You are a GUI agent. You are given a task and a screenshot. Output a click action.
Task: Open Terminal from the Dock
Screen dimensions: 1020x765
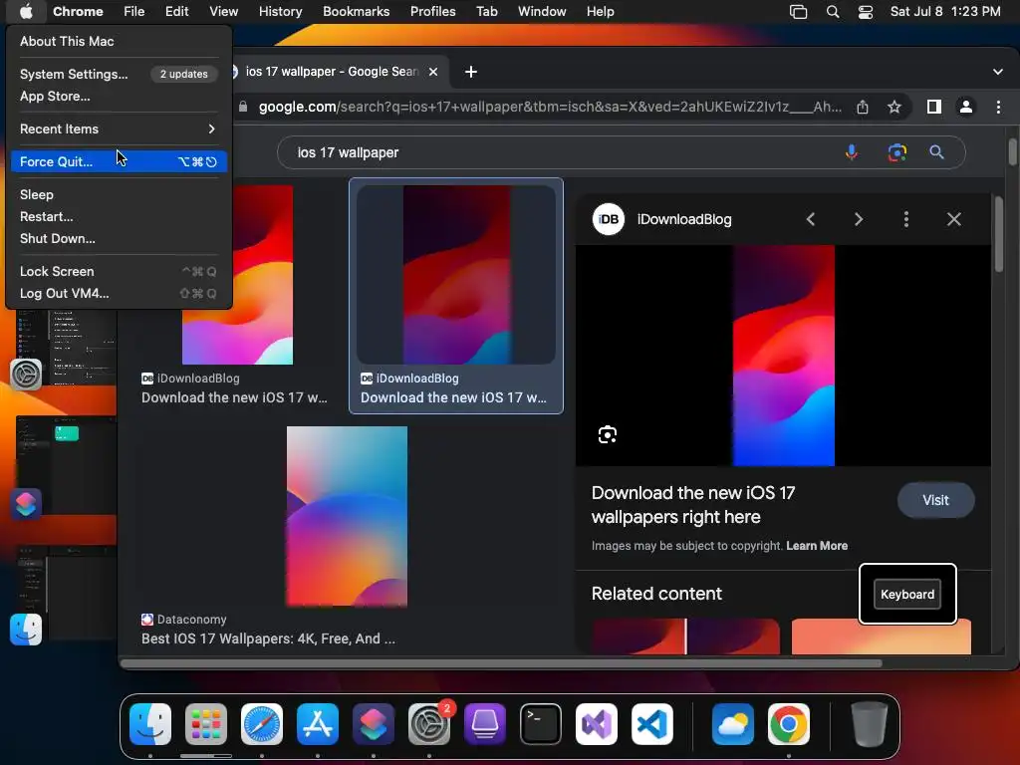point(541,724)
